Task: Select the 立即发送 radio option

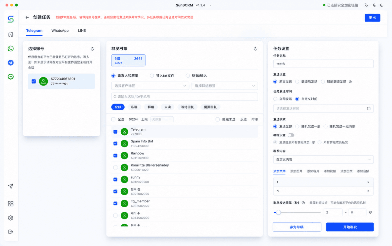Action: [x=275, y=99]
